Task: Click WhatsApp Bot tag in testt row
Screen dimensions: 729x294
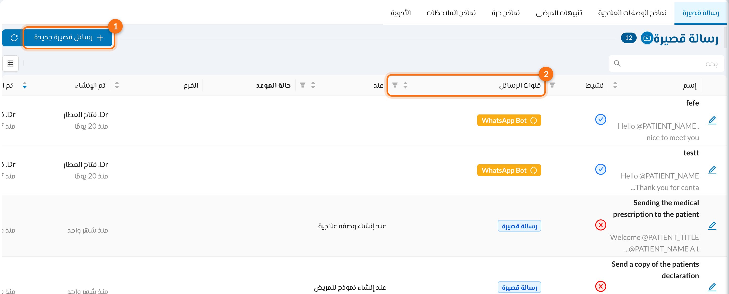Action: pyautogui.click(x=509, y=170)
